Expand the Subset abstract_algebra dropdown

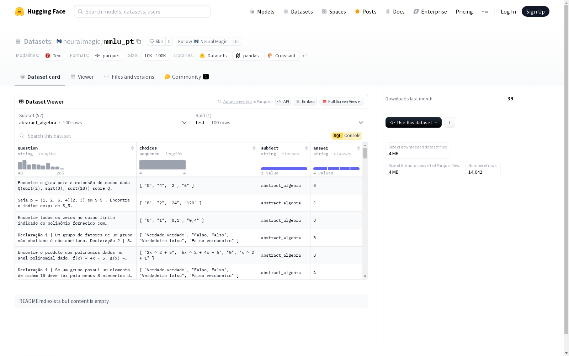103,119
